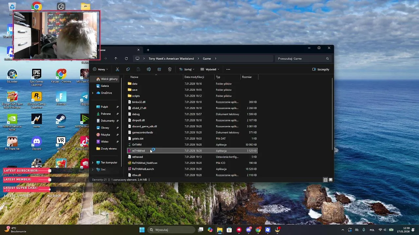
Task: Open Zrzuty ekranu in navigation pane
Action: click(106, 149)
